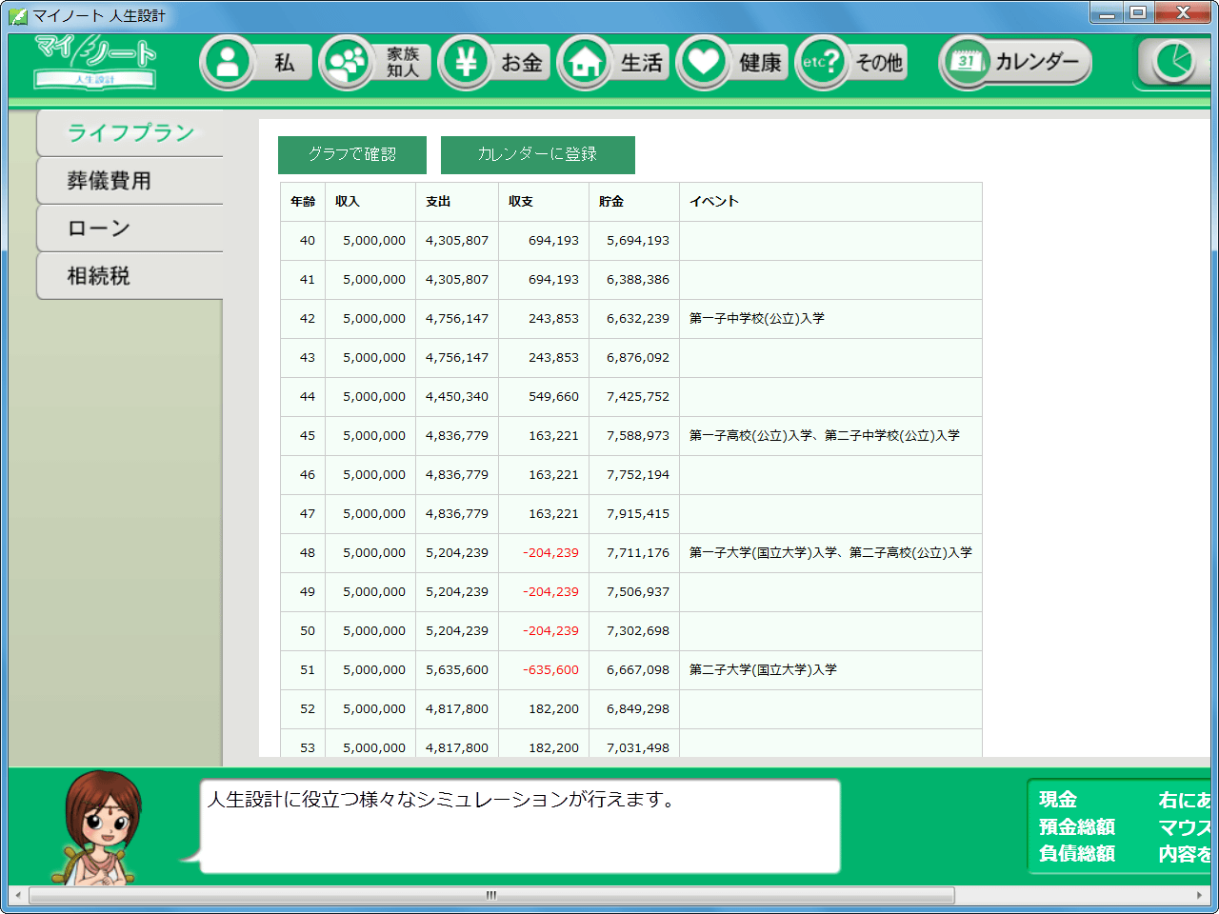Maximize the マイノート window
This screenshot has width=1219, height=914.
[x=1138, y=13]
